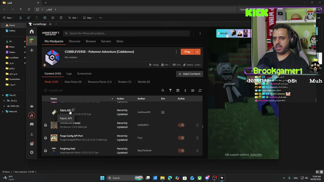The width and height of the screenshot is (324, 182).
Task: Delete the Forgiving Void mod
Action: click(x=197, y=151)
